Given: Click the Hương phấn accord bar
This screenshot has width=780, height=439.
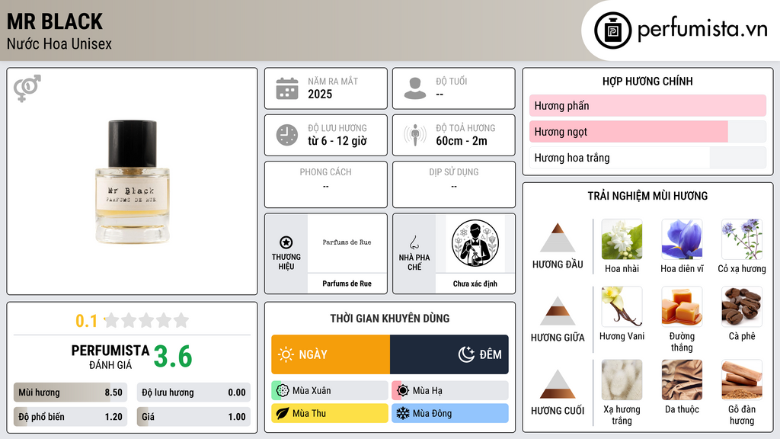Looking at the screenshot, I should coord(647,105).
